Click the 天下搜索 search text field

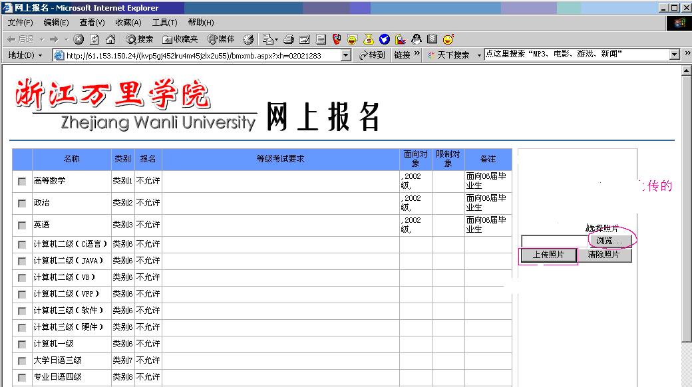tap(576, 55)
